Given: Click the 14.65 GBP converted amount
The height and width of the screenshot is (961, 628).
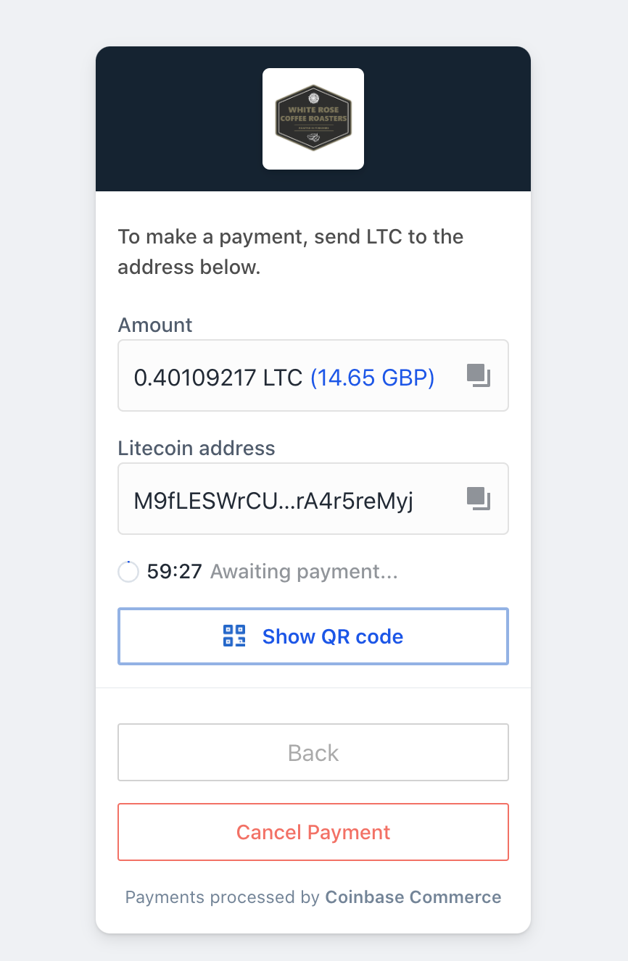Looking at the screenshot, I should point(372,377).
